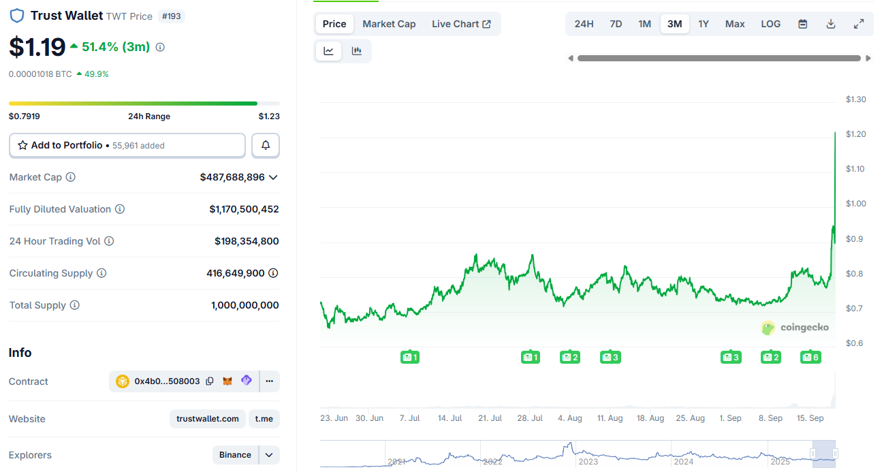The height and width of the screenshot is (472, 884).
Task: Open the calendar date picker icon
Action: point(803,24)
